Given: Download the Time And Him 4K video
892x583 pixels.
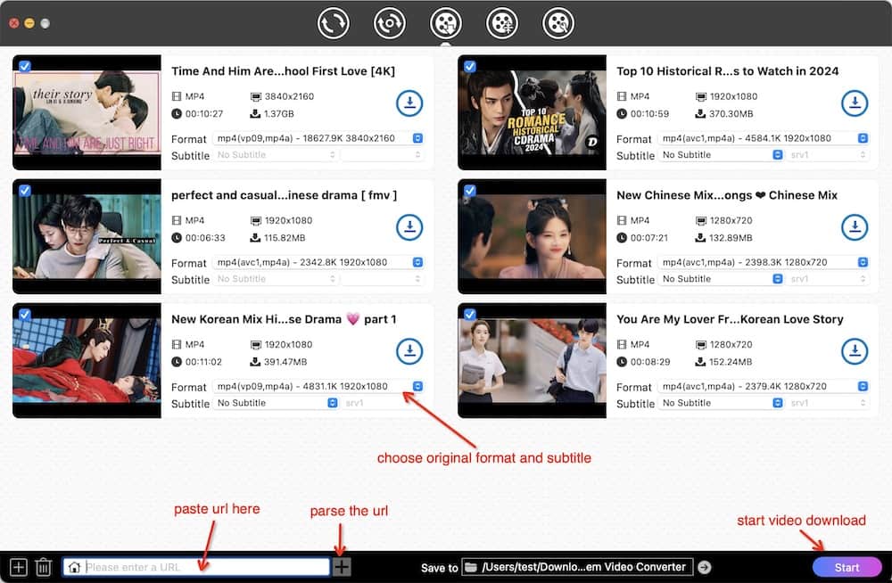Looking at the screenshot, I should tap(409, 103).
